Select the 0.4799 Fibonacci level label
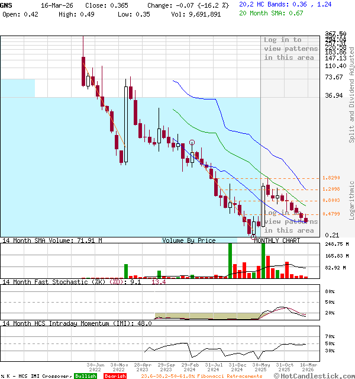This screenshot has height=379, width=355. pyautogui.click(x=331, y=214)
